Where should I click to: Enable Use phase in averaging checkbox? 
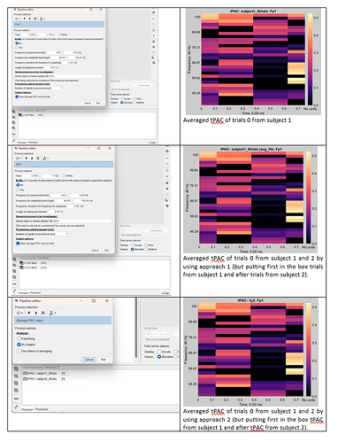(x=19, y=351)
